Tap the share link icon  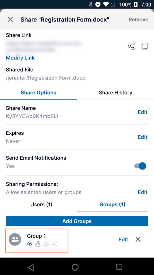coord(131,46)
